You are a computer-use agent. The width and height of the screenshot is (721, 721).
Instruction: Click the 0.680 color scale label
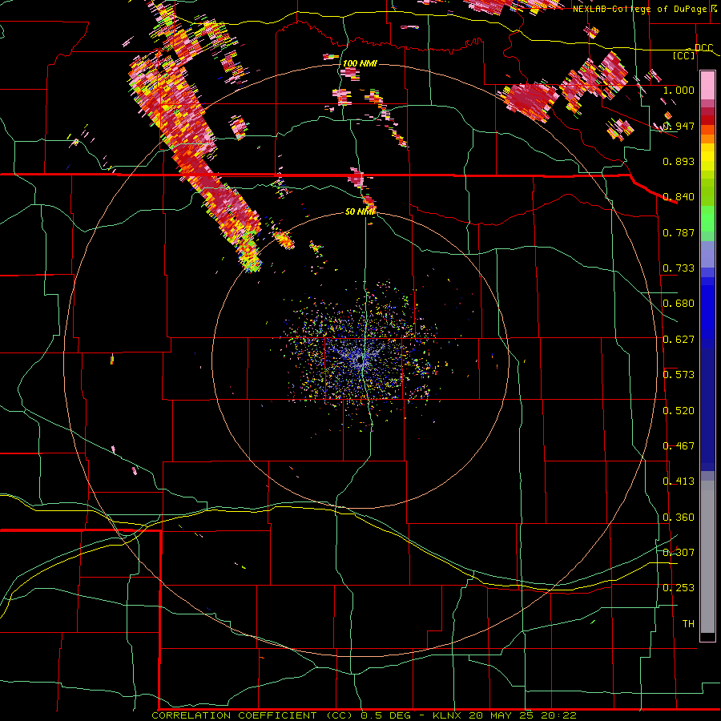[679, 304]
